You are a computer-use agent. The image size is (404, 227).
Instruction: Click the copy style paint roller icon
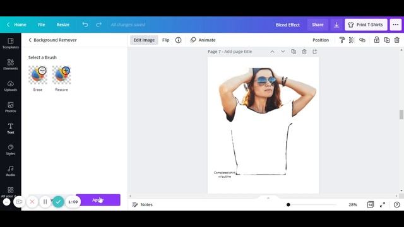coord(342,40)
